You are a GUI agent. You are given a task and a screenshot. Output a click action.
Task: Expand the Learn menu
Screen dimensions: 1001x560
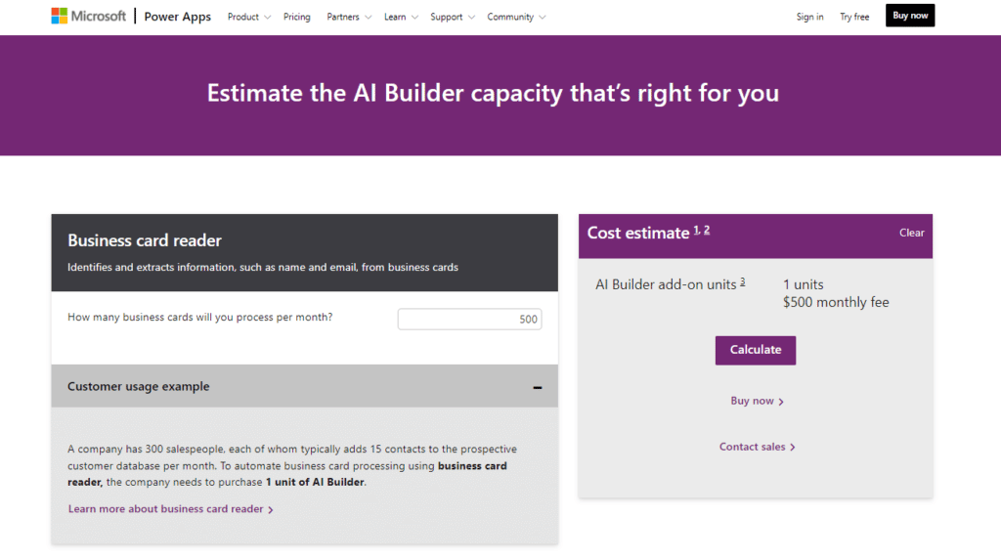point(401,17)
